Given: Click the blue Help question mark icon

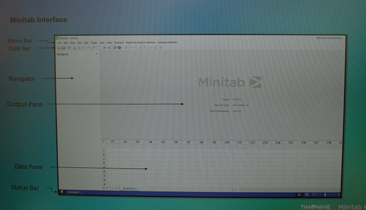Looking at the screenshot, I should pos(119,48).
